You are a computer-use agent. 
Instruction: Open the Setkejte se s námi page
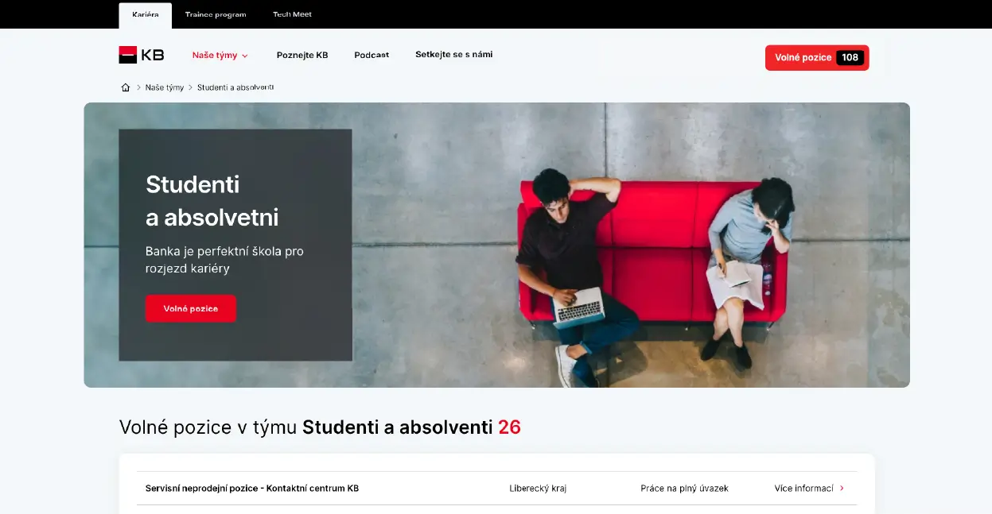453,55
